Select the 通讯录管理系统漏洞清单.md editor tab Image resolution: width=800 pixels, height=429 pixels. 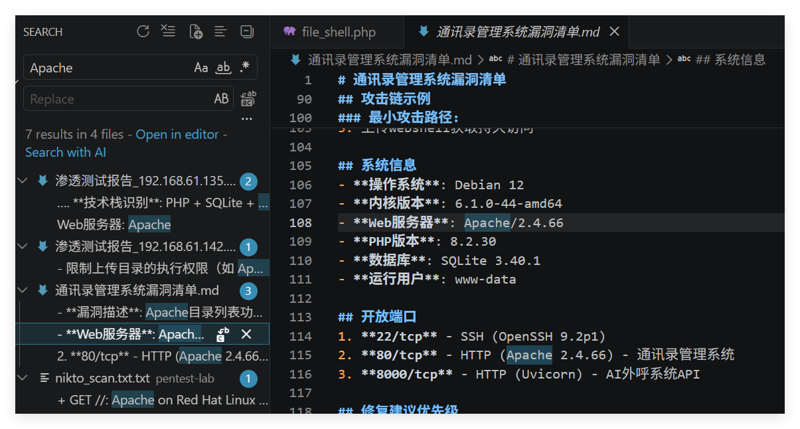[x=517, y=32]
